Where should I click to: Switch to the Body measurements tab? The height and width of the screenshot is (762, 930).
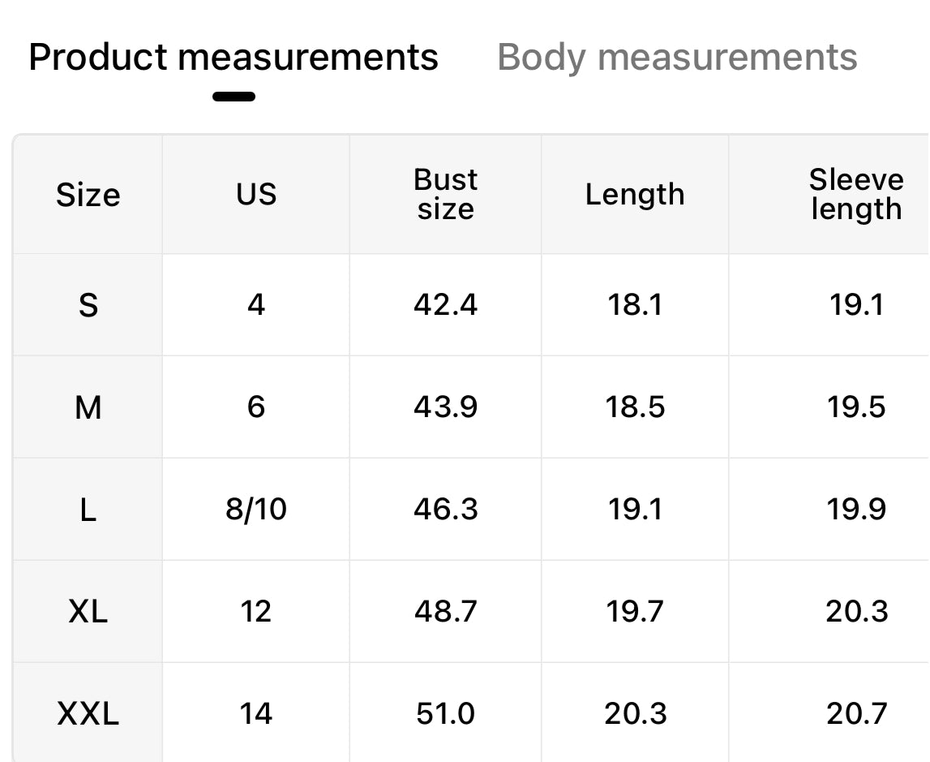(x=677, y=58)
